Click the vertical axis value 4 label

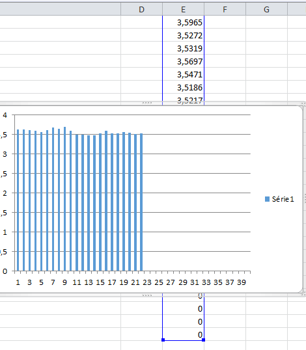(5, 115)
